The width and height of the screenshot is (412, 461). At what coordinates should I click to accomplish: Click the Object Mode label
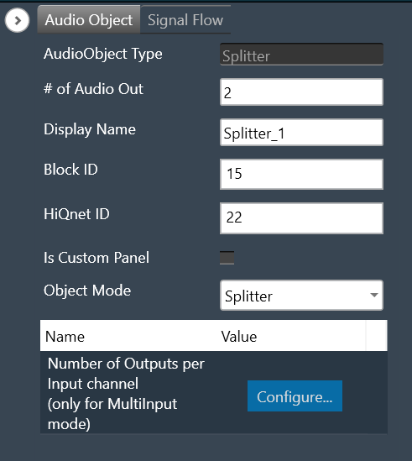(87, 291)
